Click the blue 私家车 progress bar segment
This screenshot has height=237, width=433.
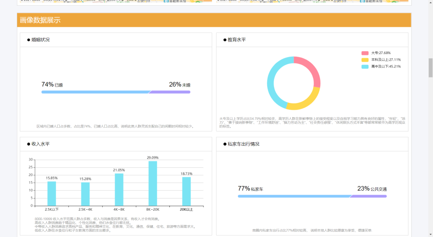[295, 196]
